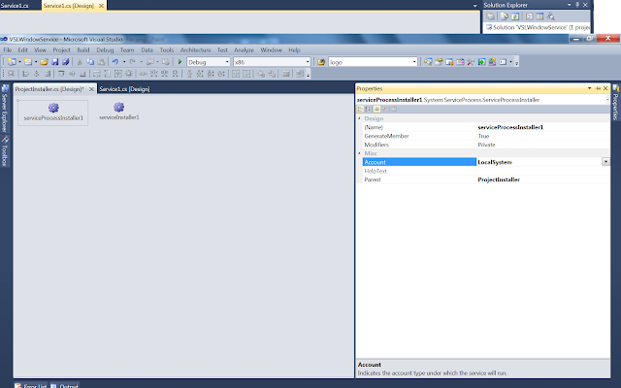Click Solution Explorer View Designer icon
621x388 pixels.
point(539,16)
